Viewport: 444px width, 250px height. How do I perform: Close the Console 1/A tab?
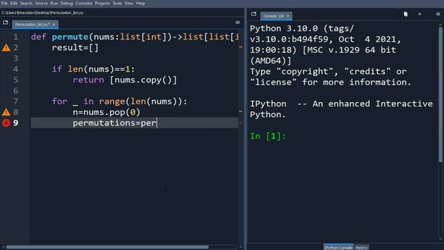[288, 16]
